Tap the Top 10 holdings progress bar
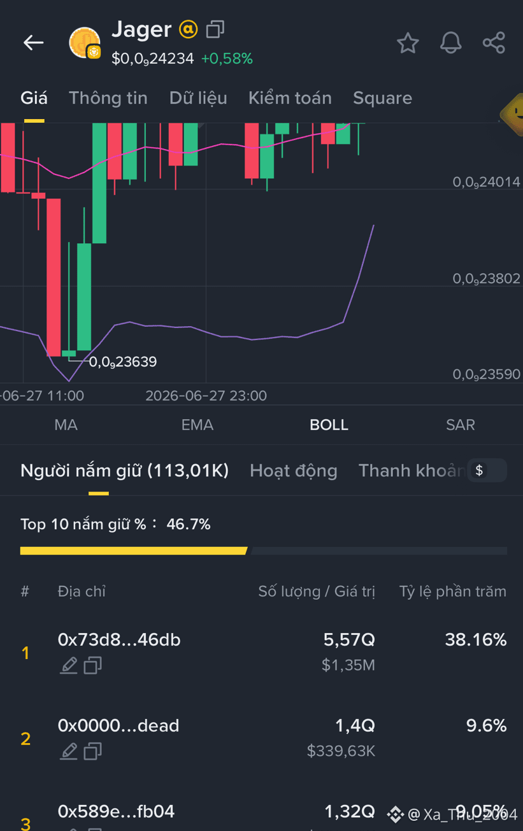 264,551
